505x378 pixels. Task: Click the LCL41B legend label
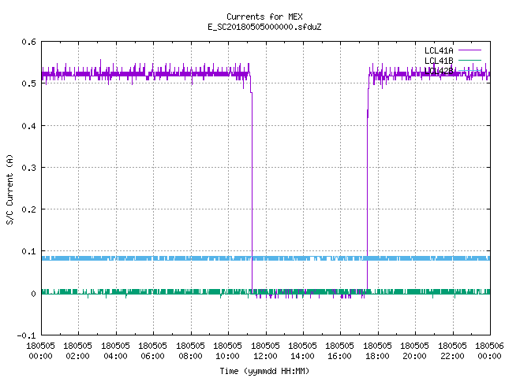coord(439,61)
